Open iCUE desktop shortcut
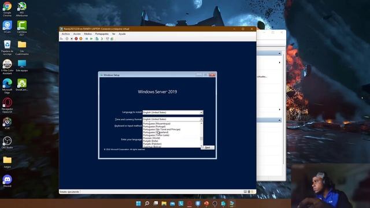 [x=7, y=123]
